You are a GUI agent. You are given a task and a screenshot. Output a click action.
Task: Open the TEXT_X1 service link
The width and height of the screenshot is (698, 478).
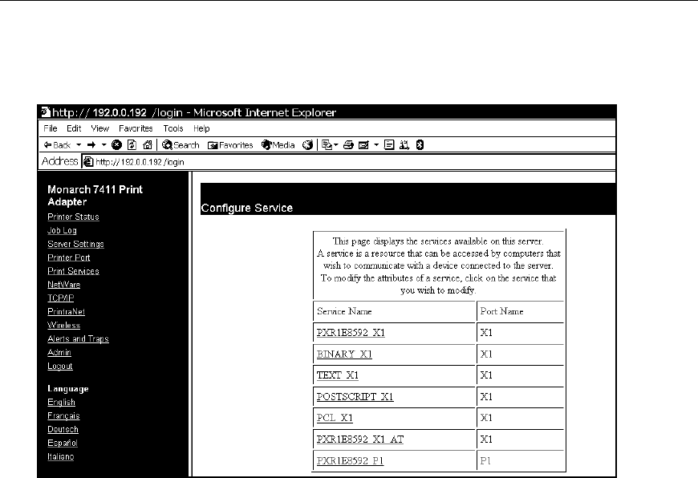(338, 375)
